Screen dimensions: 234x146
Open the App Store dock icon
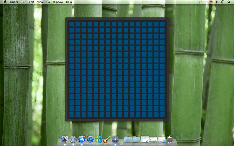82,140
